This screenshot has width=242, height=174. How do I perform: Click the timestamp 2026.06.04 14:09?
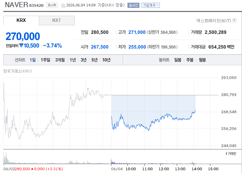pos(81,5)
